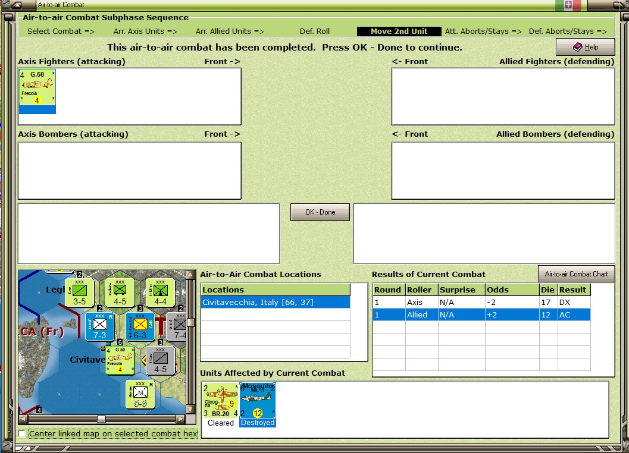The height and width of the screenshot is (453, 629).
Task: Click the Odds column header
Action: pos(512,290)
